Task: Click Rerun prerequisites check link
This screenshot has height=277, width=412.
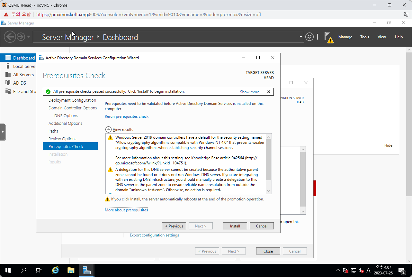Action: [127, 116]
